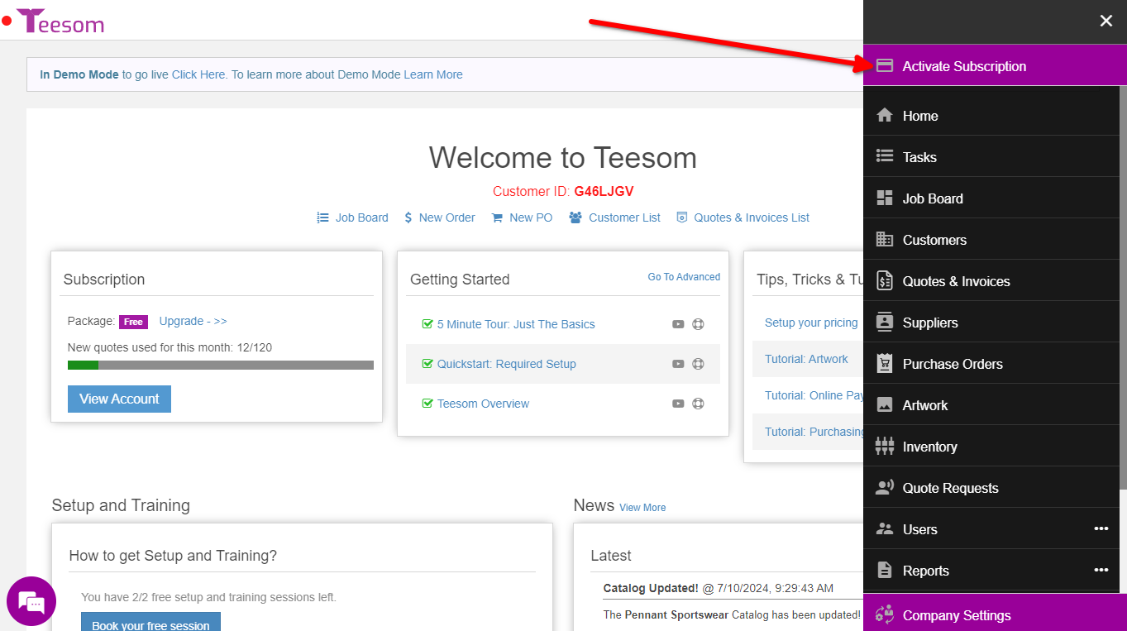Click Book your free session button
The width and height of the screenshot is (1127, 631).
[150, 622]
